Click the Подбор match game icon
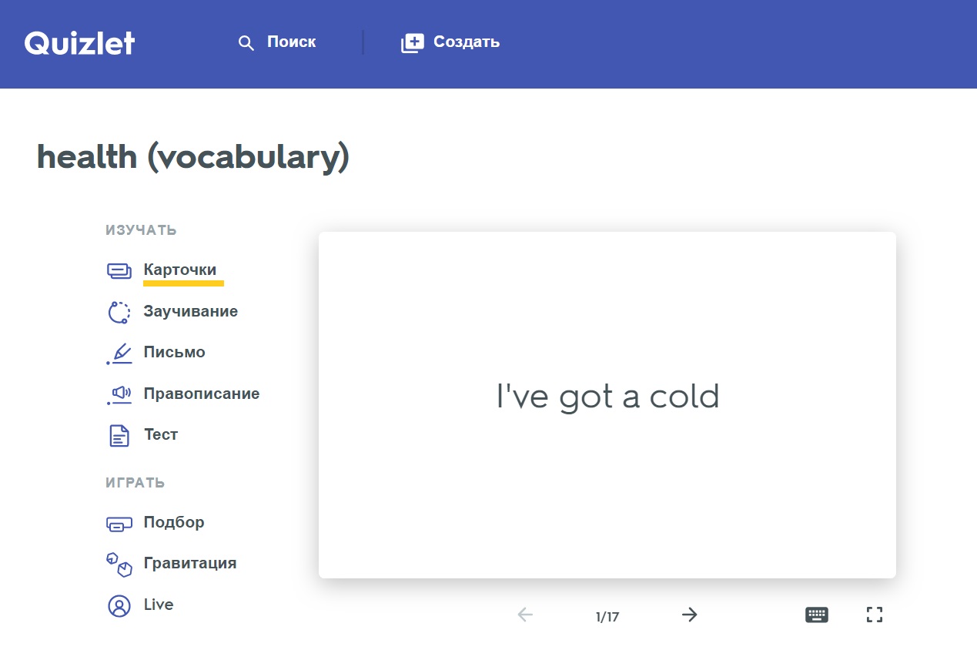The image size is (977, 660). tap(119, 523)
